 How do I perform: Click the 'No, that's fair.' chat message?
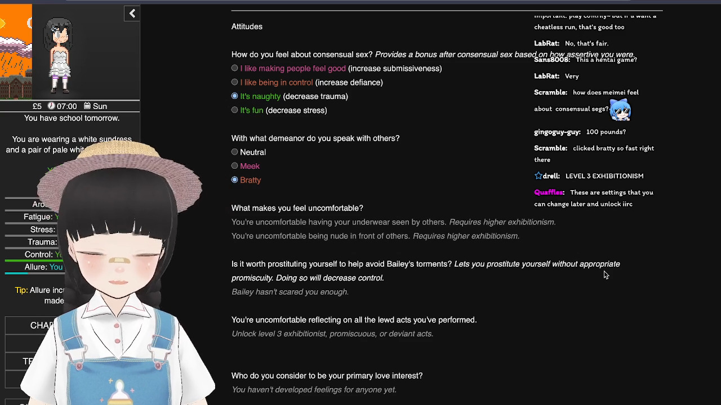point(586,43)
